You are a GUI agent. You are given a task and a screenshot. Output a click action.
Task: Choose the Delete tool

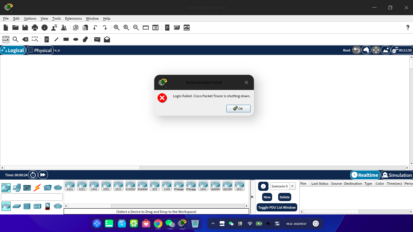coord(25,39)
